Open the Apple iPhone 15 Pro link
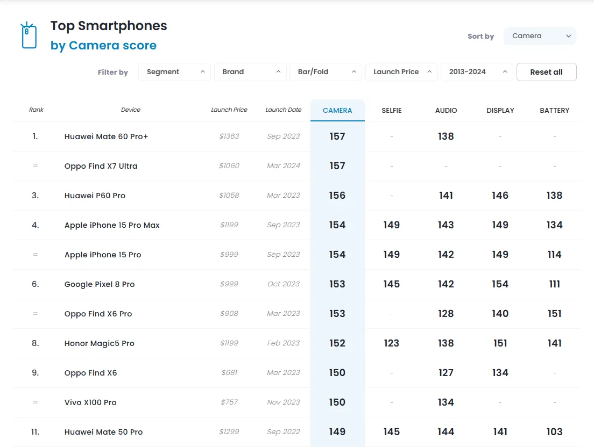 (x=103, y=255)
